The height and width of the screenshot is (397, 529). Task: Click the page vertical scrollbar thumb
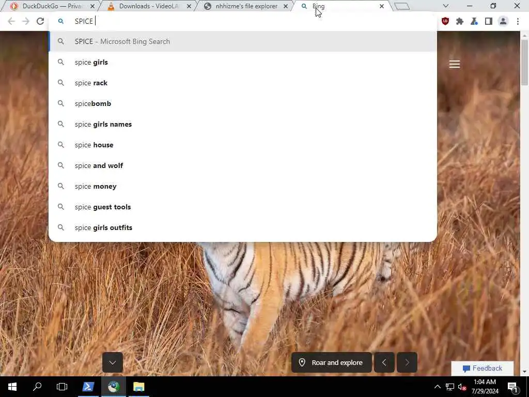click(524, 63)
